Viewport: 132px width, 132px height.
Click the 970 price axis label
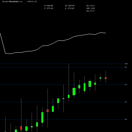click(x=126, y=84)
